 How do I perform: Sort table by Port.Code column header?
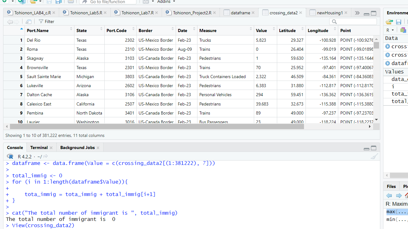pyautogui.click(x=121, y=30)
